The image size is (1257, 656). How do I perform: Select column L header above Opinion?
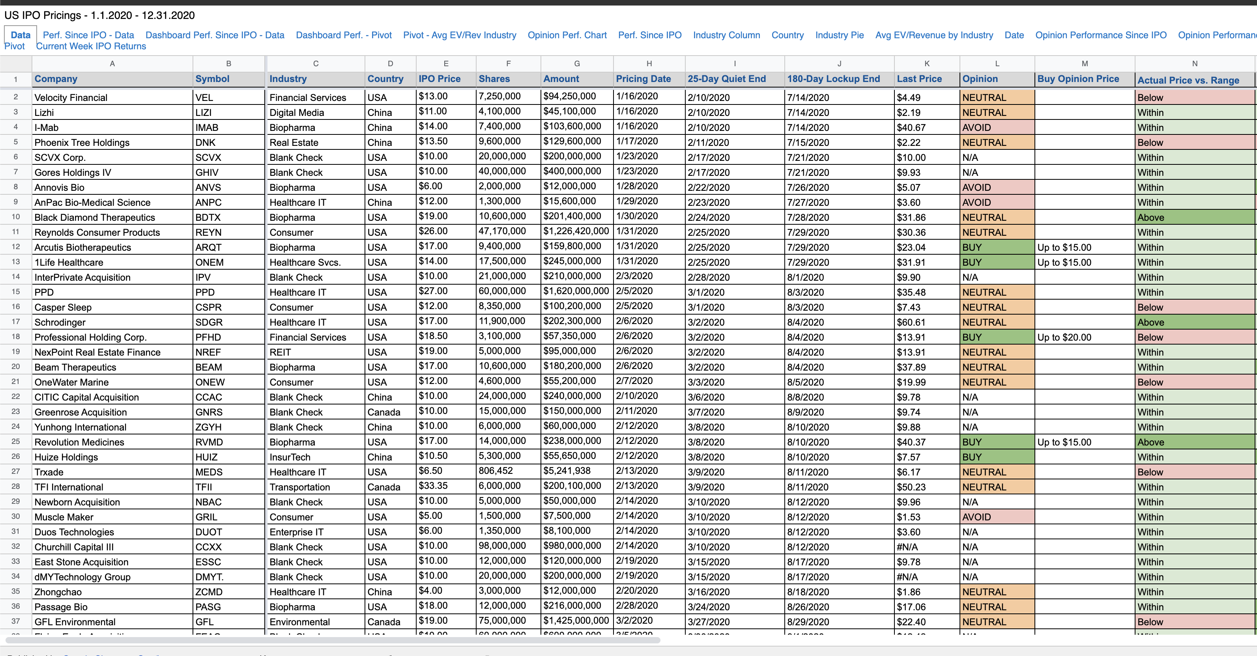[x=997, y=63]
